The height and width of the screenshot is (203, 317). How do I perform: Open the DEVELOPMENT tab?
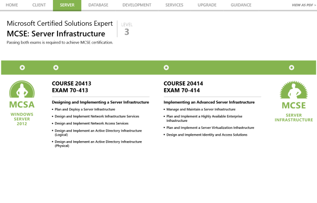(137, 5)
